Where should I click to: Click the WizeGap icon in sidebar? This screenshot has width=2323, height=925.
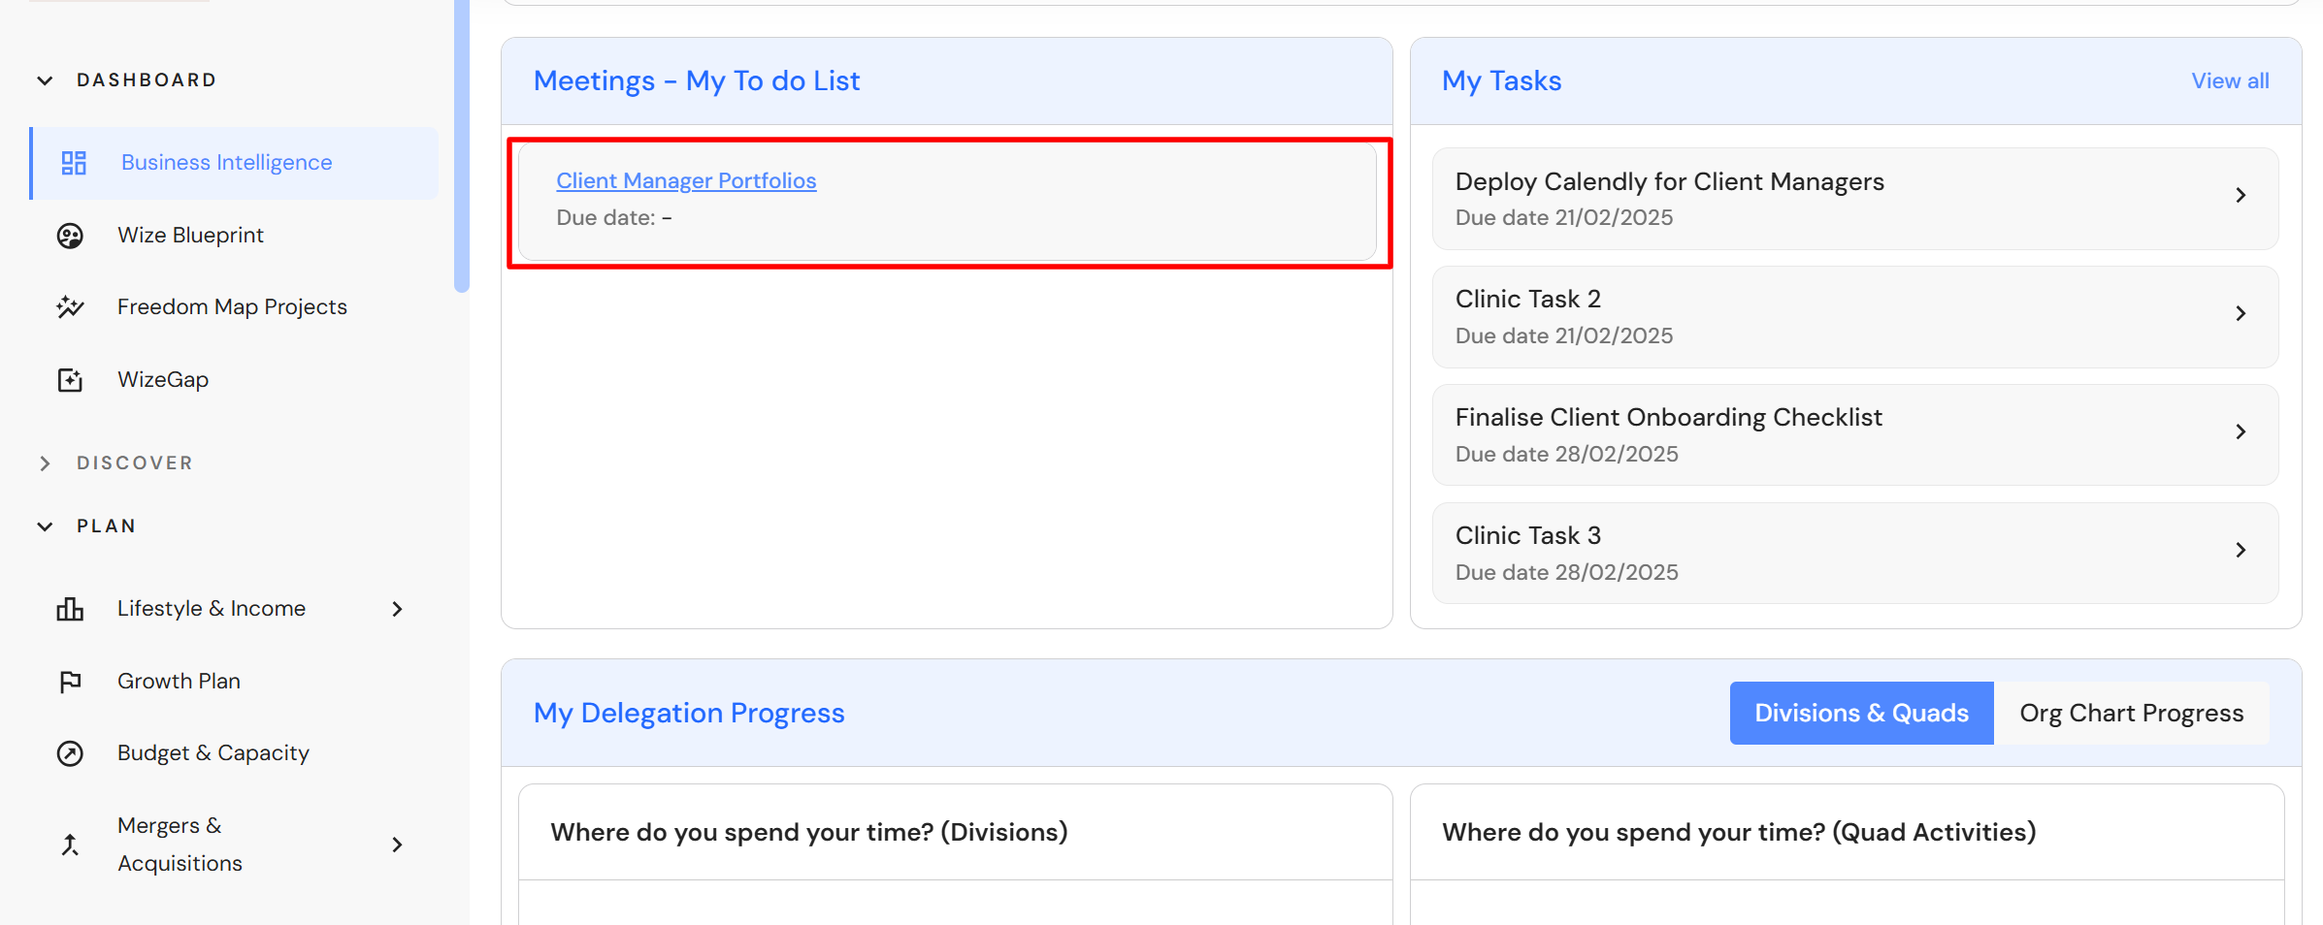[70, 380]
